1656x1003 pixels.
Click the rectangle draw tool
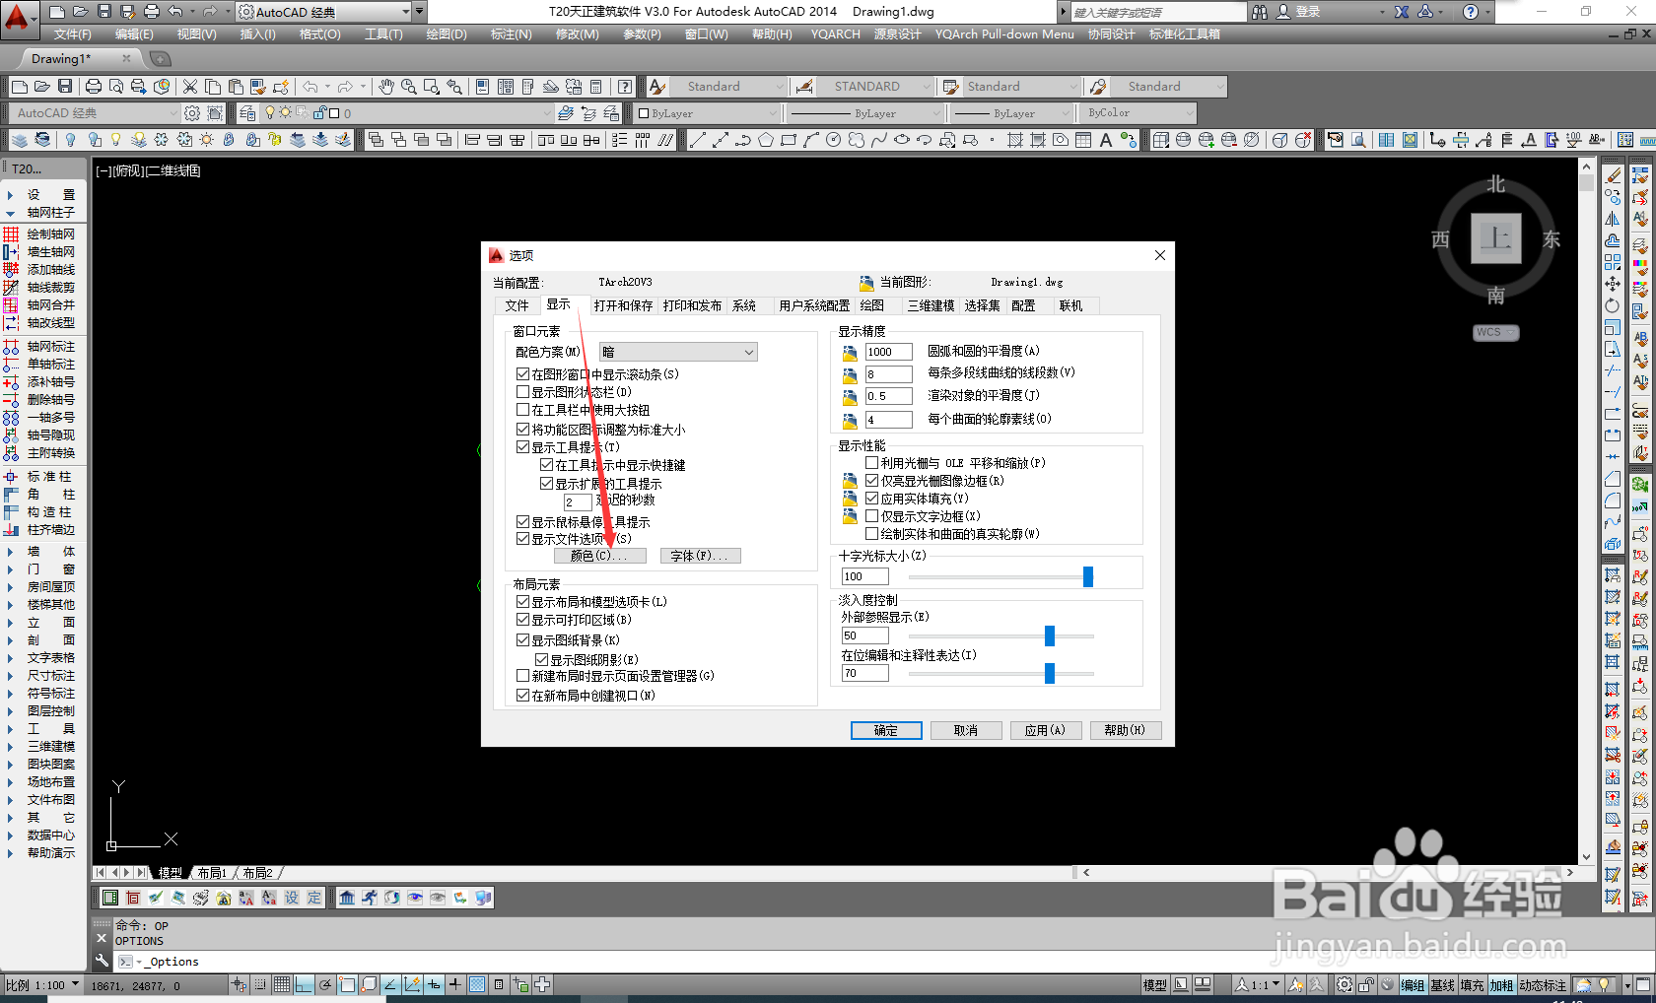point(788,140)
